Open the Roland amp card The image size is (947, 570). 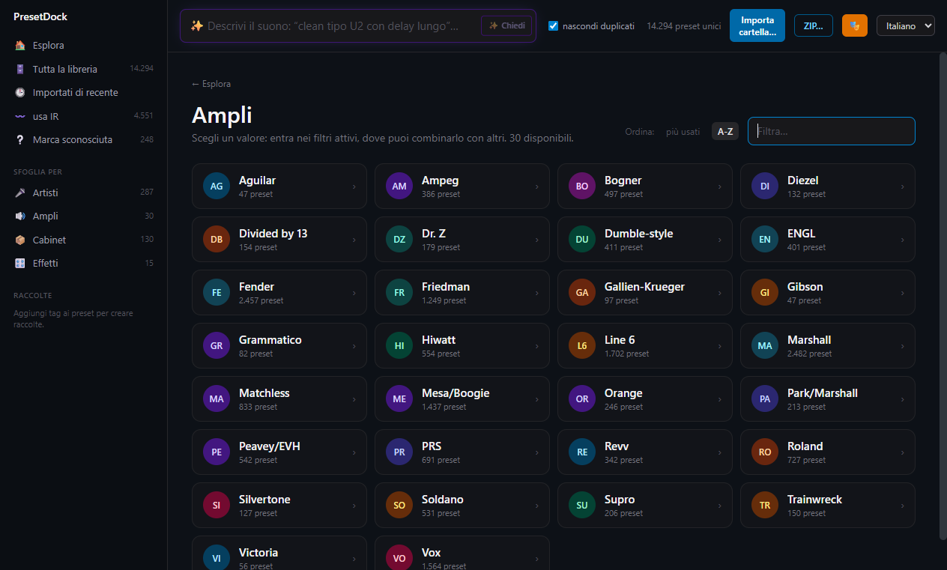pos(828,452)
